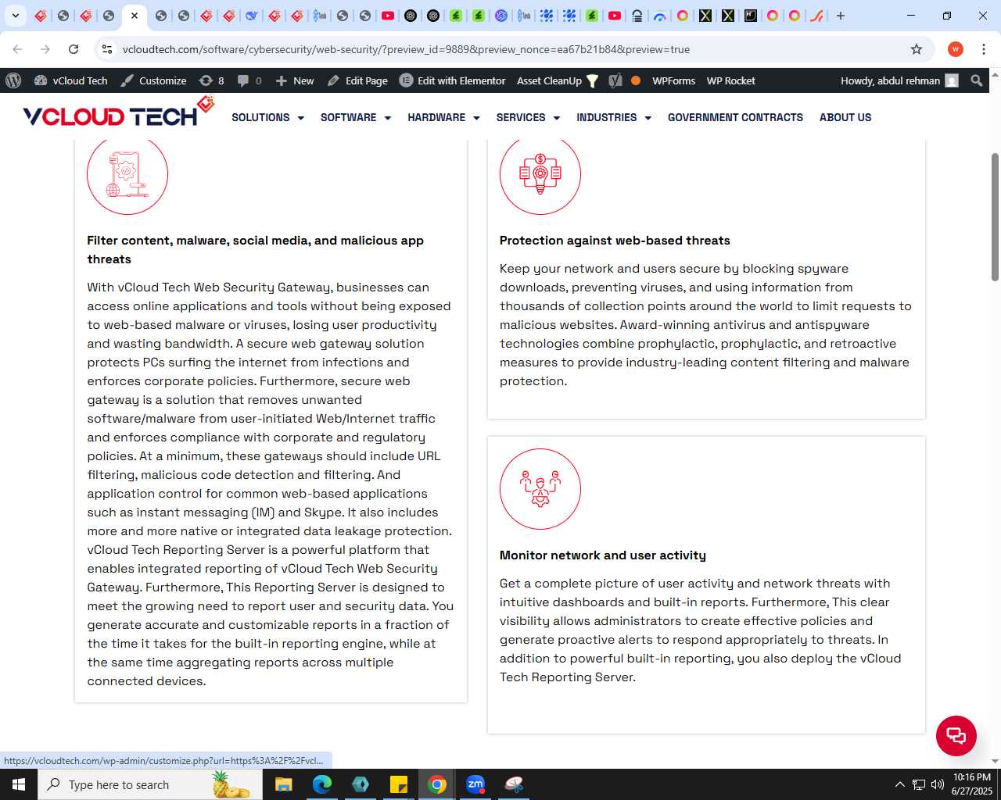The width and height of the screenshot is (1001, 800).
Task: Click paragraph starting Get a complete picture
Action: [x=701, y=630]
